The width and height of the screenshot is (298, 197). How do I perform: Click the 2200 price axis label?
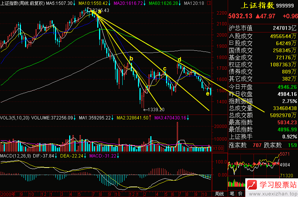click(x=222, y=13)
